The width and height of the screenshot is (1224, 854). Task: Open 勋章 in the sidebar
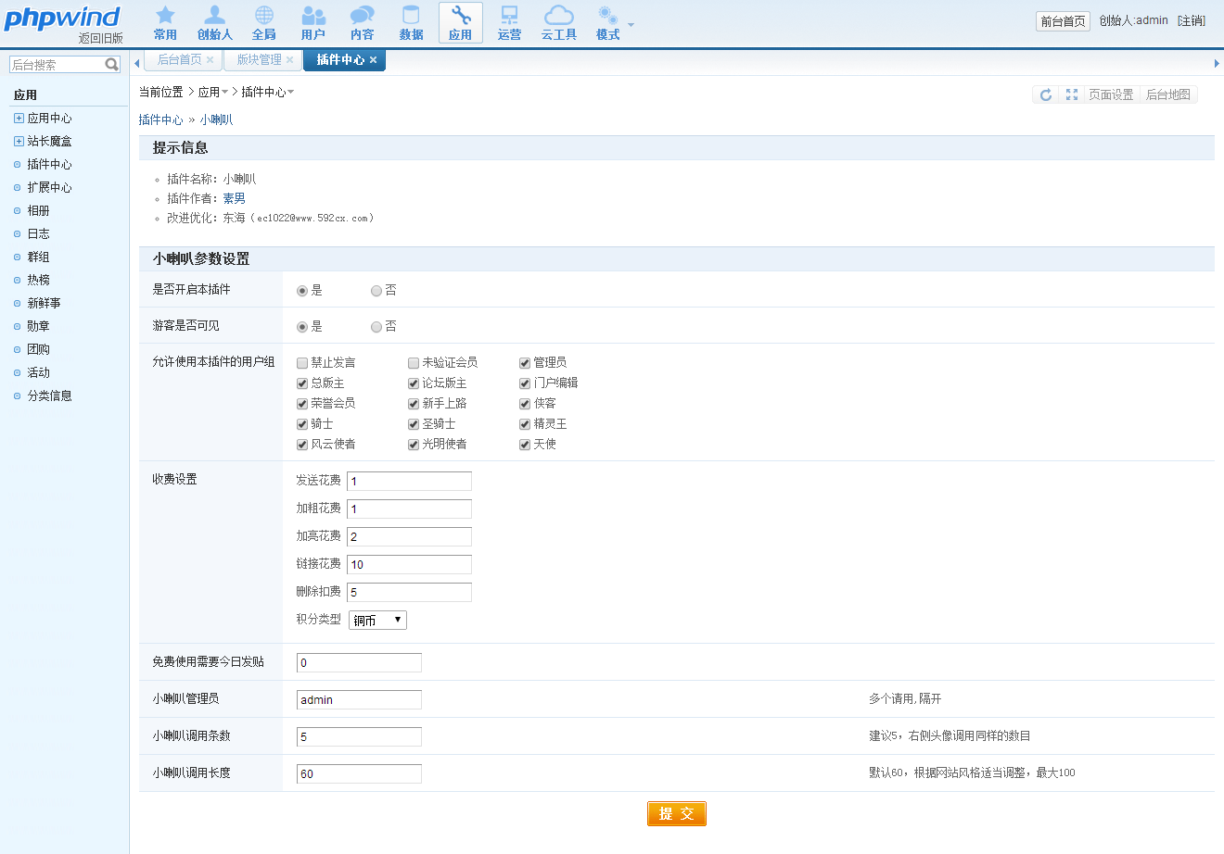38,326
